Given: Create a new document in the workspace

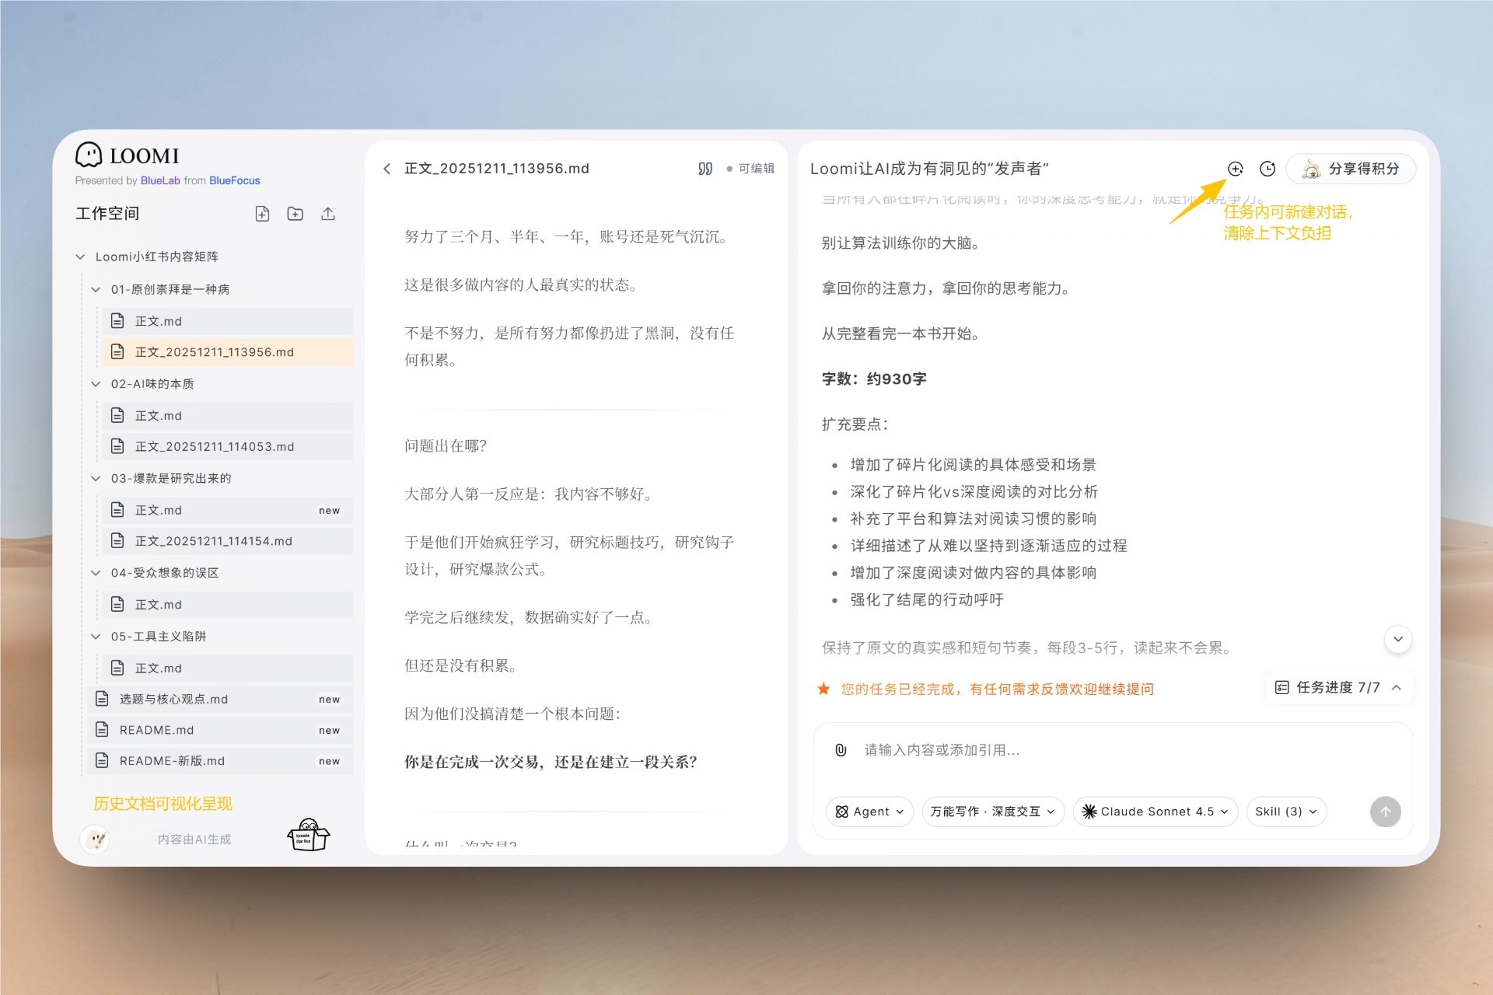Looking at the screenshot, I should click(x=263, y=214).
